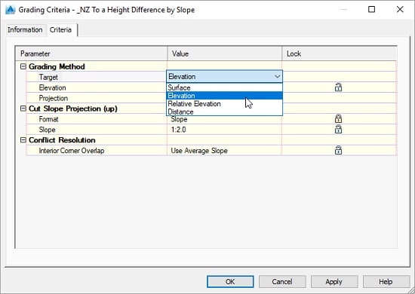
Task: Open the Target value dropdown arrow
Action: 277,77
